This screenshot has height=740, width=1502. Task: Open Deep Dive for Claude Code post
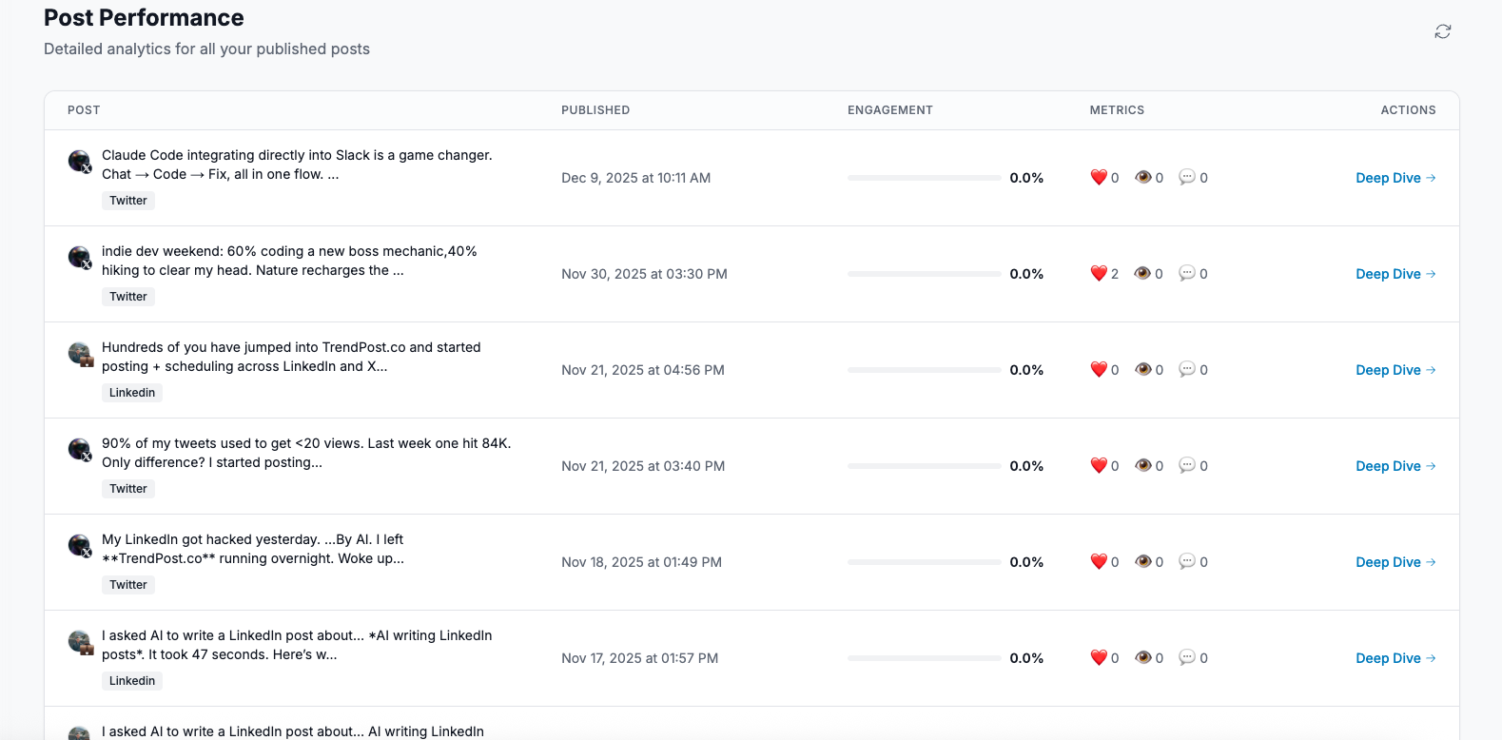tap(1395, 178)
